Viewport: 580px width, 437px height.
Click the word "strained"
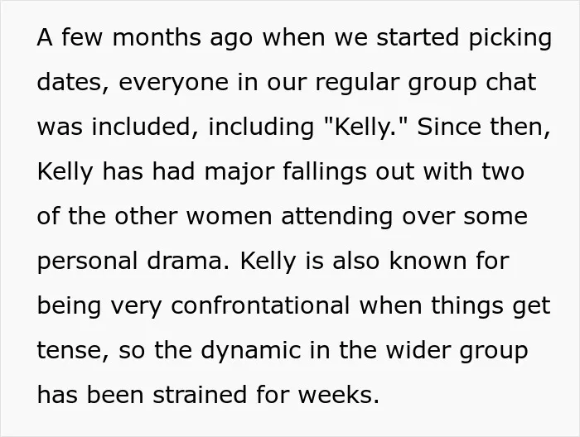pos(200,395)
